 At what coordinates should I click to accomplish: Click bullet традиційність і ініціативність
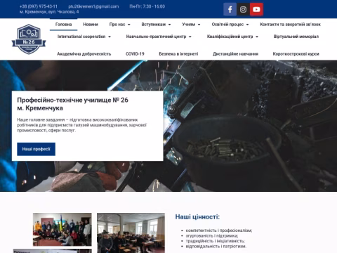tap(216, 241)
